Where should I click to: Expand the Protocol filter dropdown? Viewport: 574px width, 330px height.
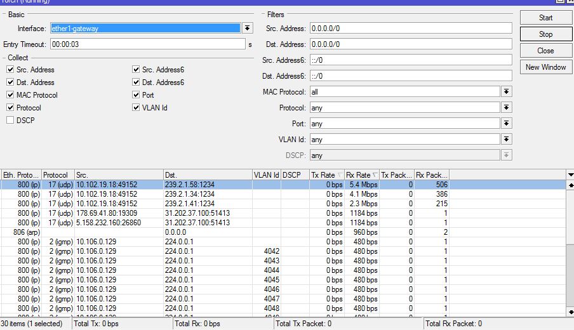(506, 108)
